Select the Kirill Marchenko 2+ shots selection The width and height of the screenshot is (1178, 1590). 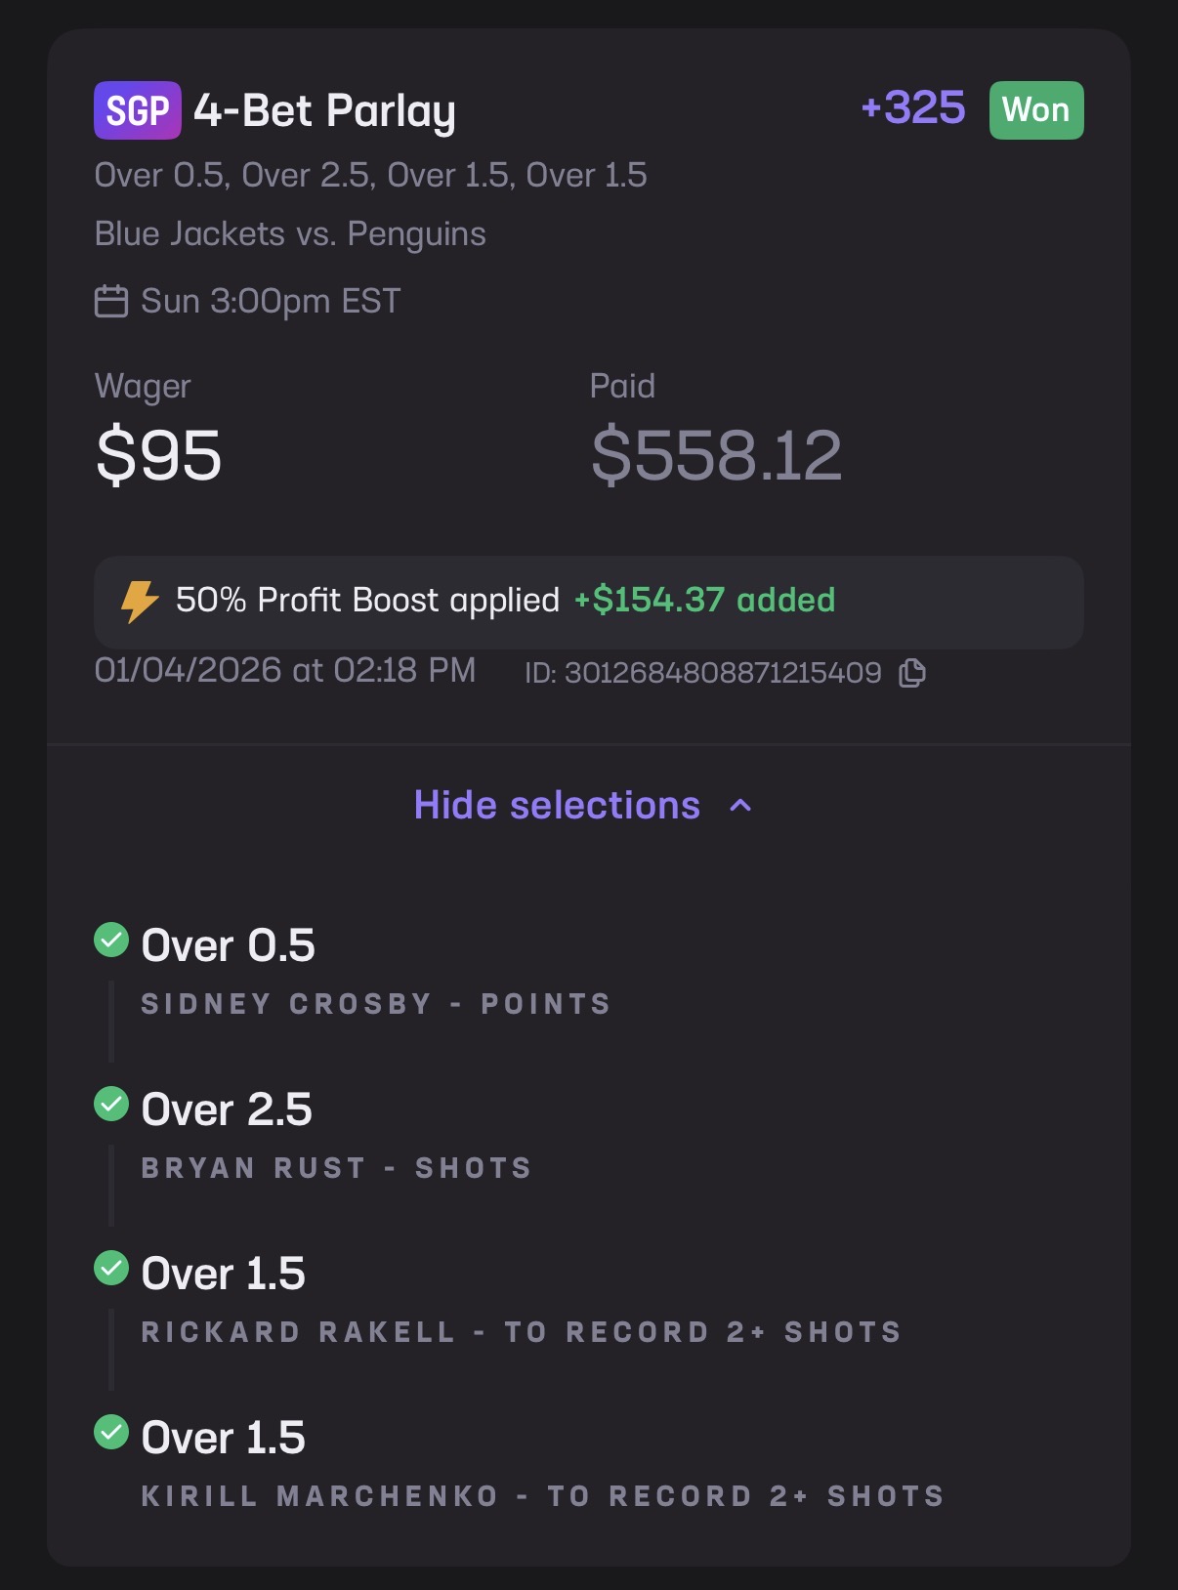542,1496
